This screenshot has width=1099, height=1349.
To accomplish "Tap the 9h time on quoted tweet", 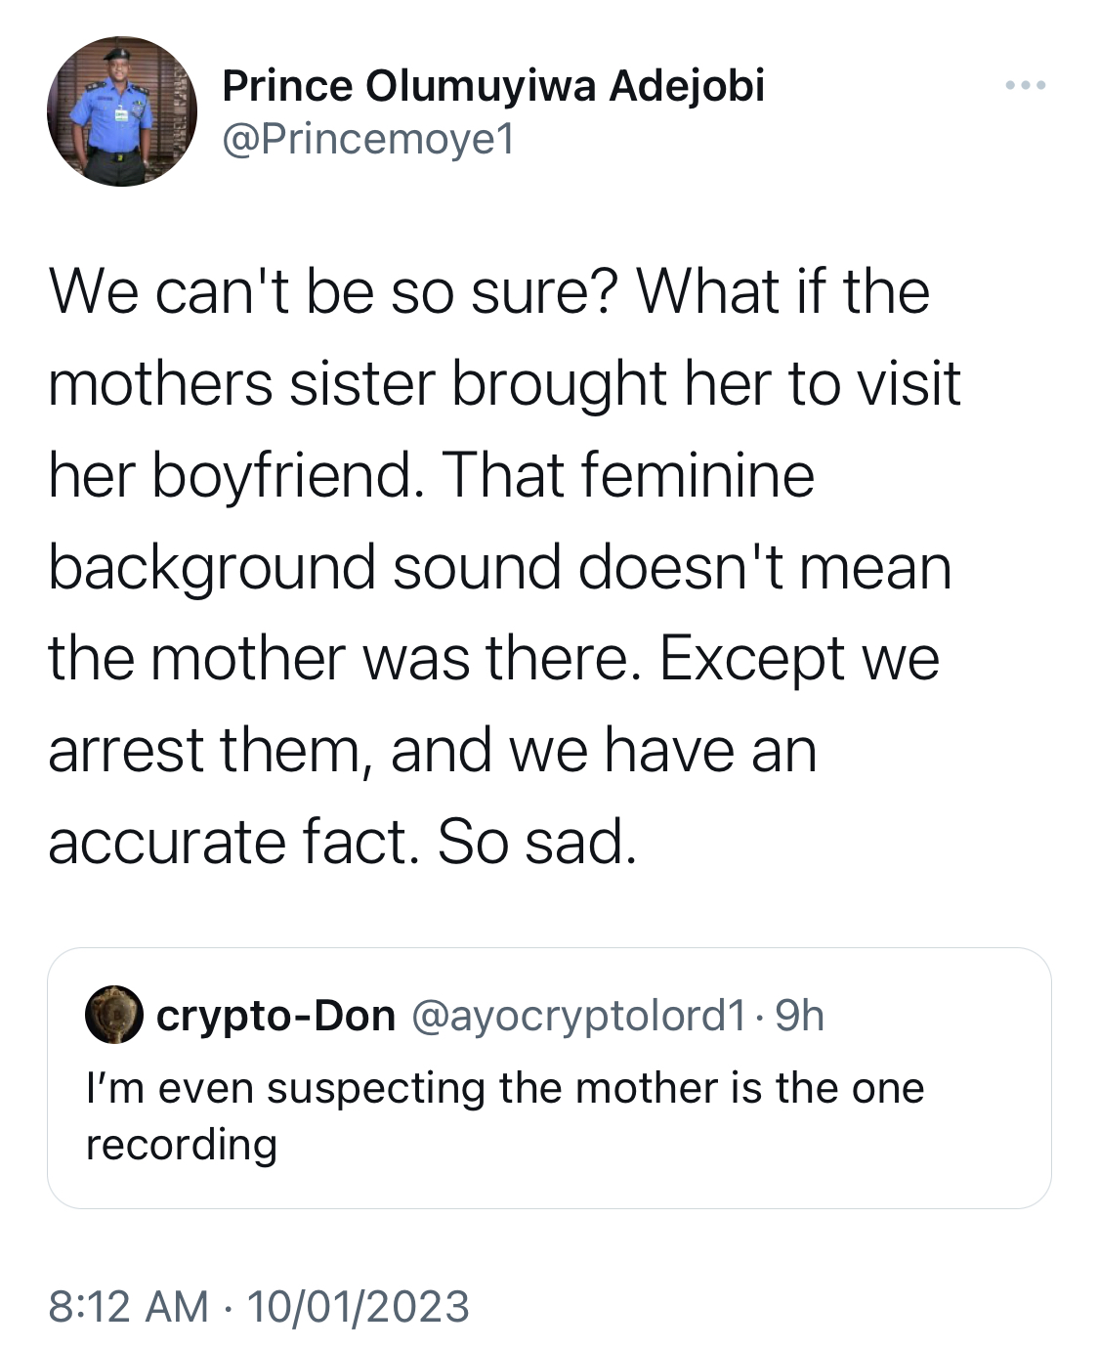I will pos(799,1016).
